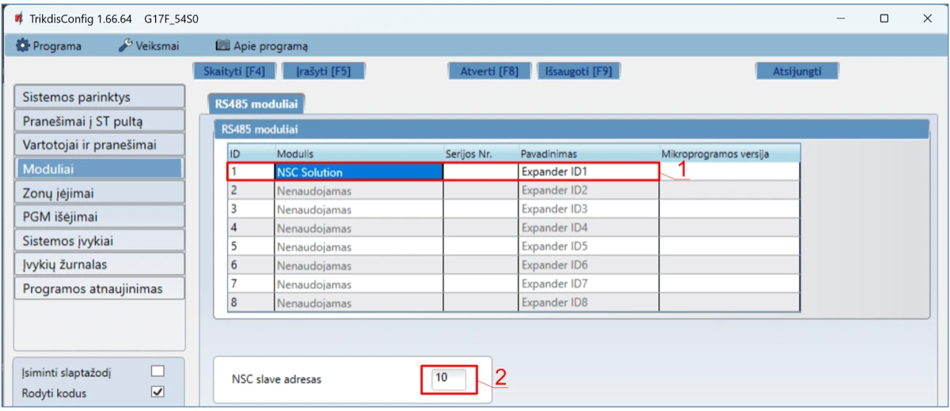Screen dimensions: 950x411
Task: Uncheck the Rodyti kodus checkbox
Action: pos(158,391)
